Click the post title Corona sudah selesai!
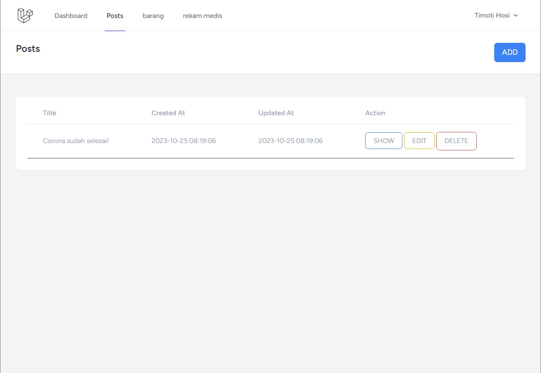 [x=76, y=140]
